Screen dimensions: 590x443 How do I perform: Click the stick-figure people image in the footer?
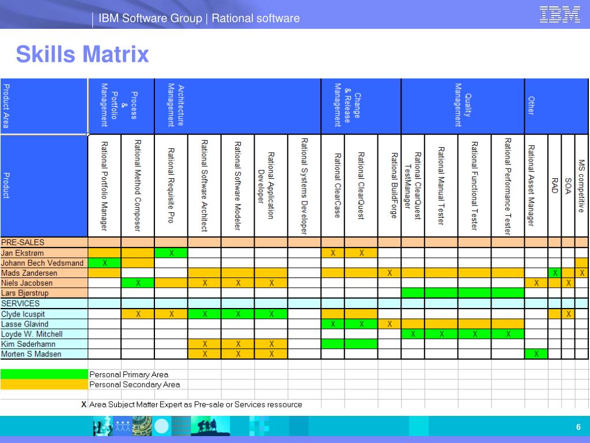[x=122, y=426]
